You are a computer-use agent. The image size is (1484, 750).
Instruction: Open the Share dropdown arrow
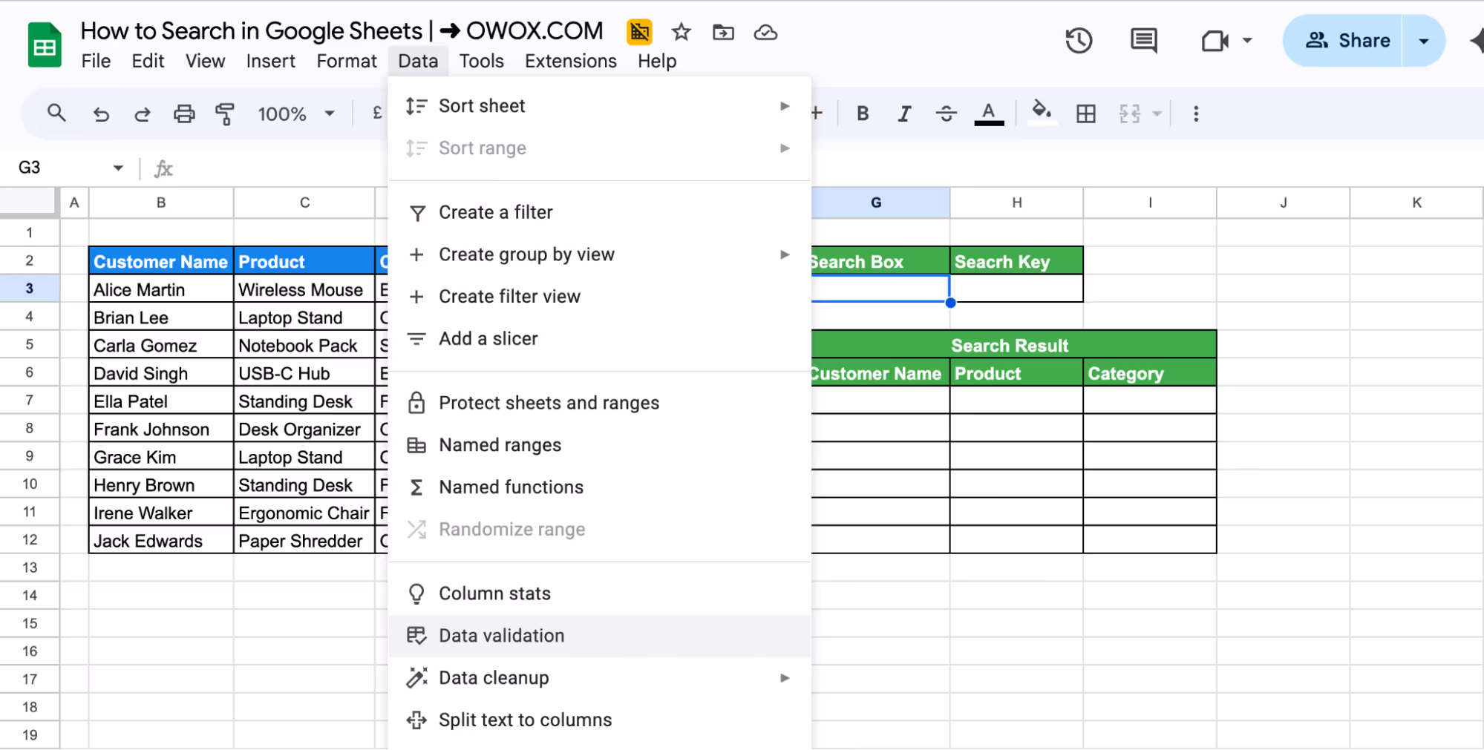tap(1423, 41)
